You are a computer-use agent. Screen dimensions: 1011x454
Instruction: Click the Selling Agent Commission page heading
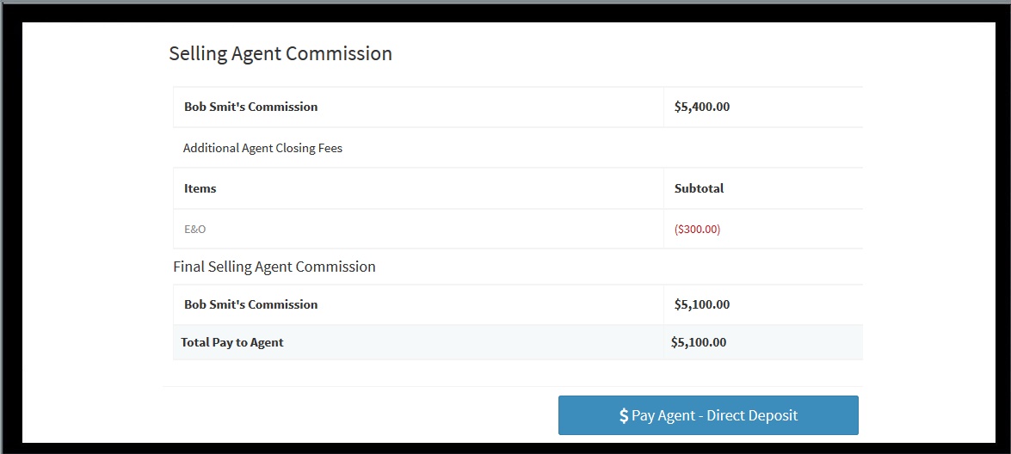pyautogui.click(x=280, y=53)
